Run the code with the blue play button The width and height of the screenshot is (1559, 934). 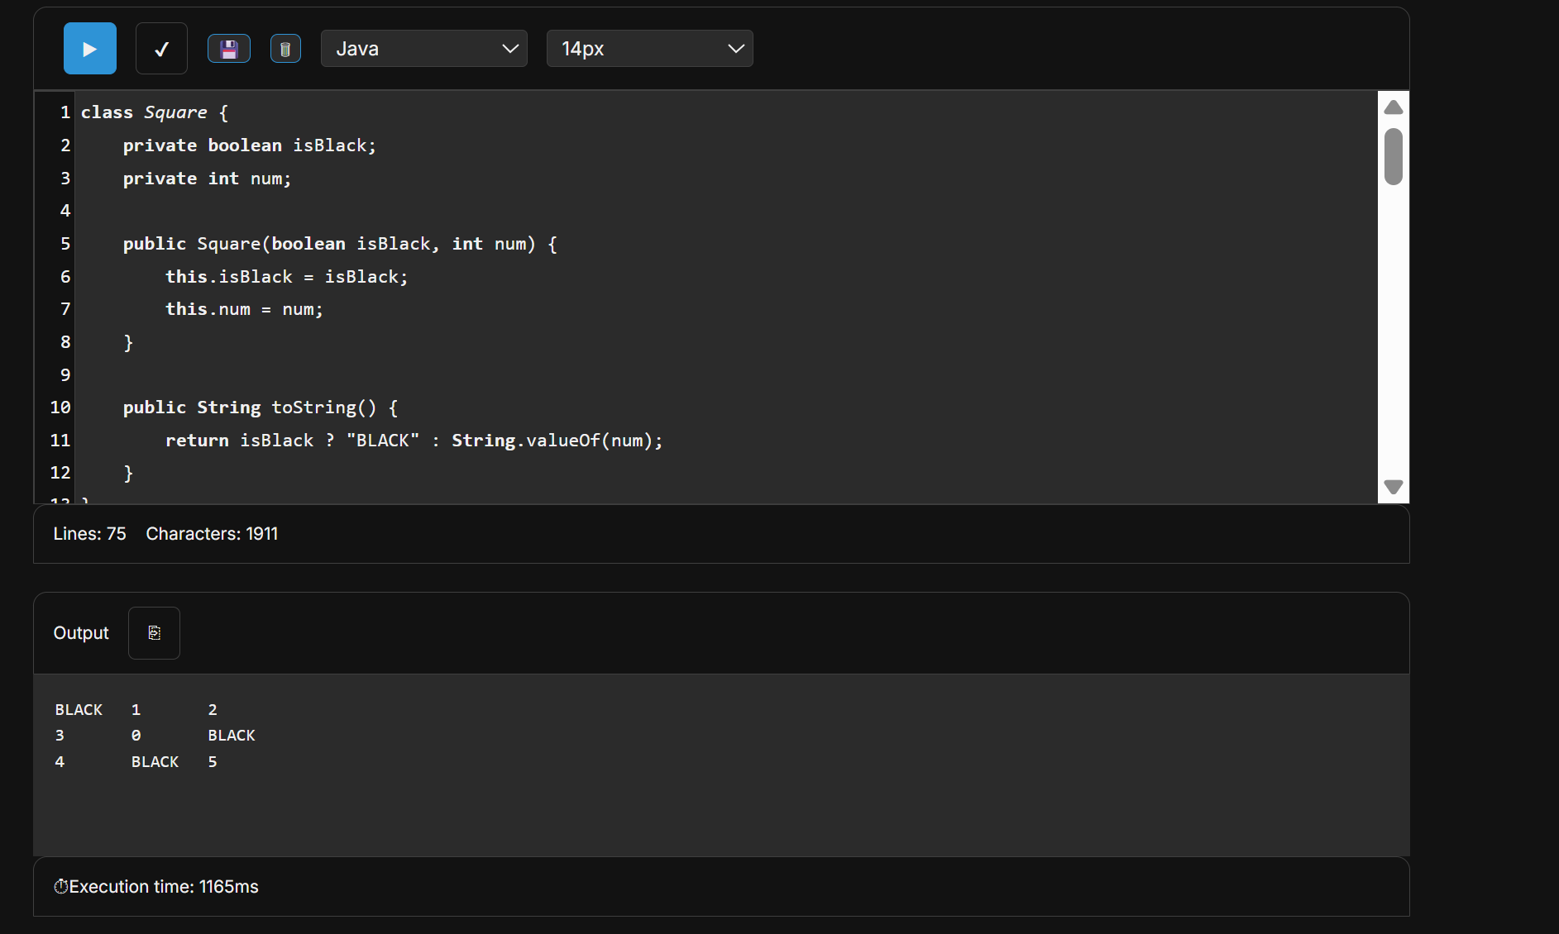pyautogui.click(x=89, y=49)
